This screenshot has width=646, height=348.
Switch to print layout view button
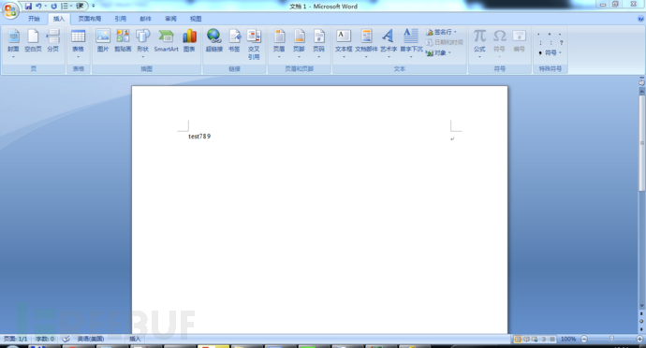[518, 339]
